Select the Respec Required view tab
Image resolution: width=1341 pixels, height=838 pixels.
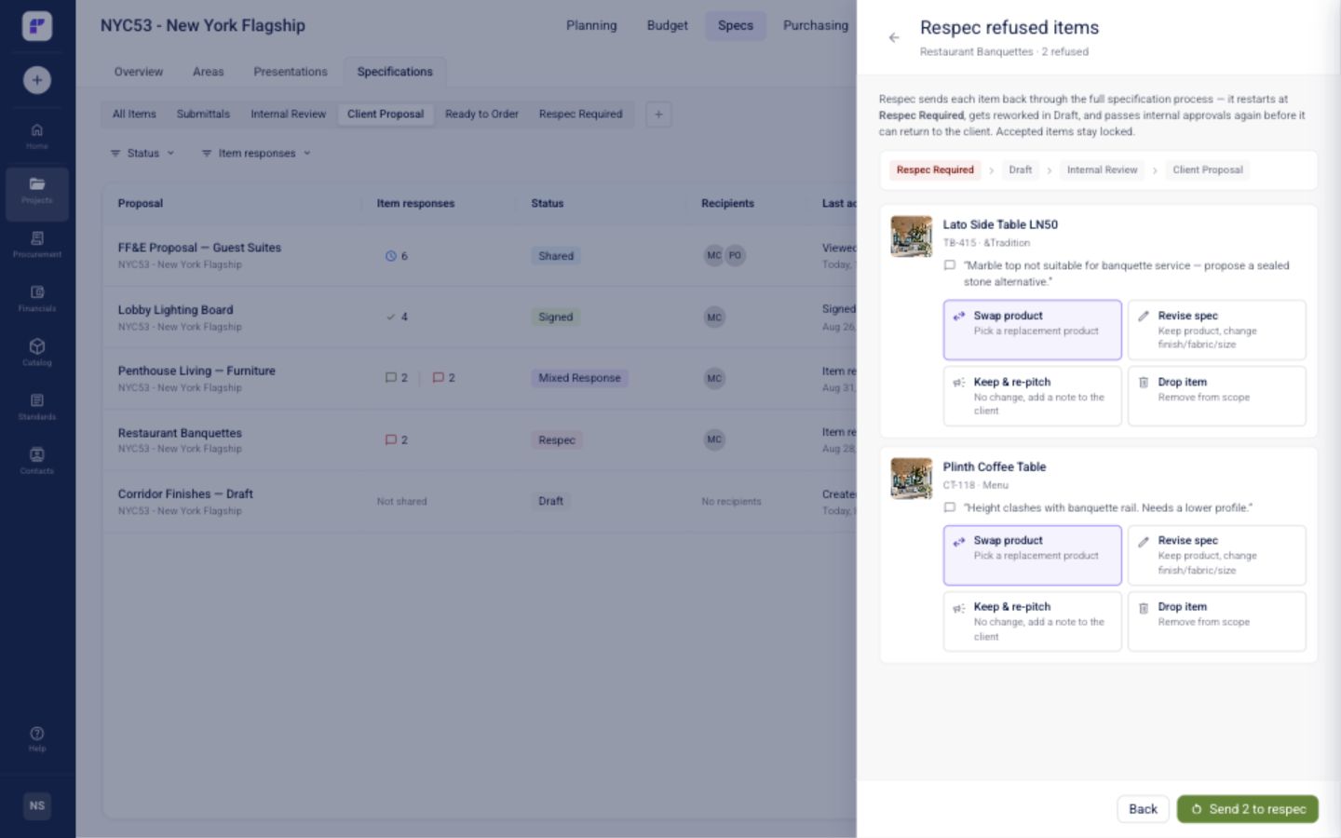point(580,115)
